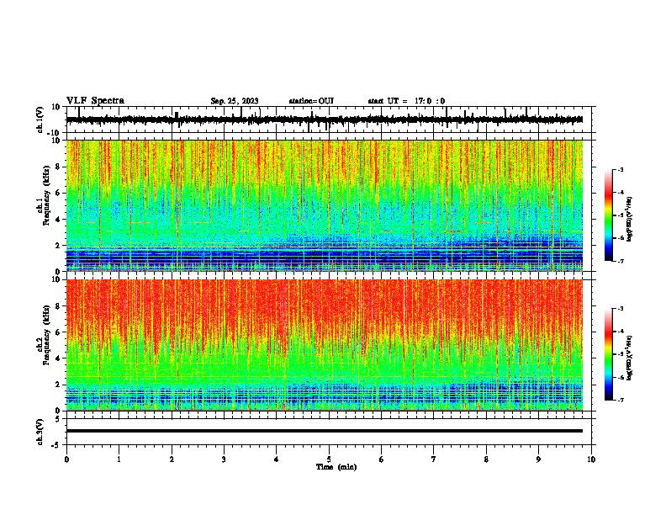Image resolution: width=666 pixels, height=515 pixels.
Task: Click the time axis tick label 10
Action: point(591,459)
